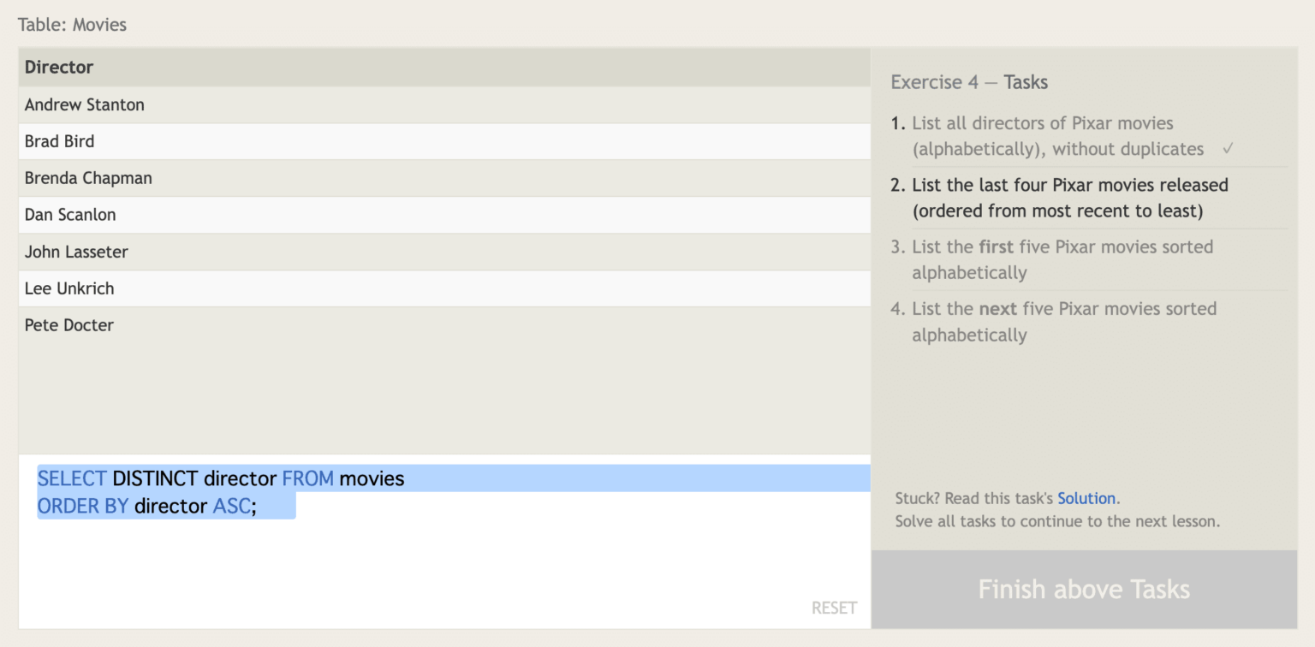Select the Andrew Stanton result row

click(85, 104)
